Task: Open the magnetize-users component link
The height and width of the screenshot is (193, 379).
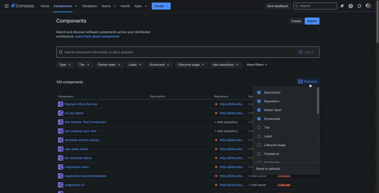Action: [x=77, y=167]
